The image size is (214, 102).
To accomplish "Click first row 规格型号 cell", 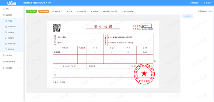I will 82,52.
